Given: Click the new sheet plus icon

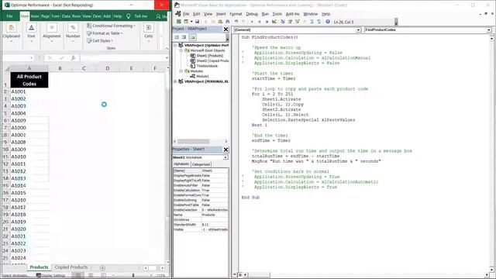Looking at the screenshot, I should click(x=102, y=268).
